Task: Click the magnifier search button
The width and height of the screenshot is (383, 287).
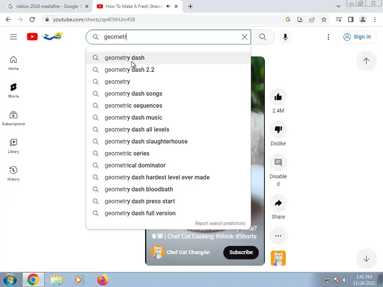Action: tap(263, 37)
